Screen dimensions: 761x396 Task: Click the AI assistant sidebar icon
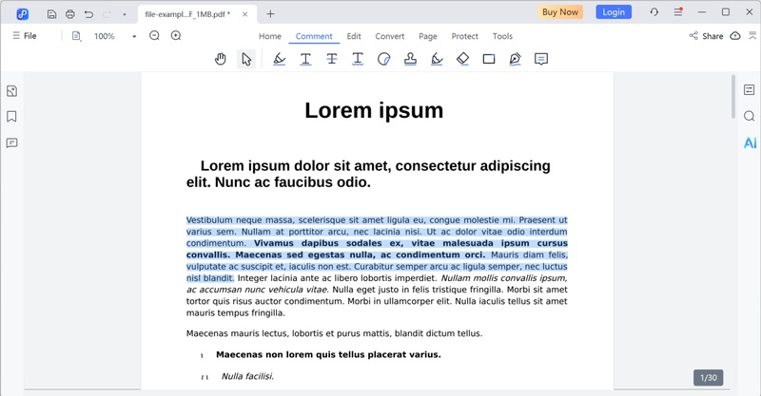point(750,142)
